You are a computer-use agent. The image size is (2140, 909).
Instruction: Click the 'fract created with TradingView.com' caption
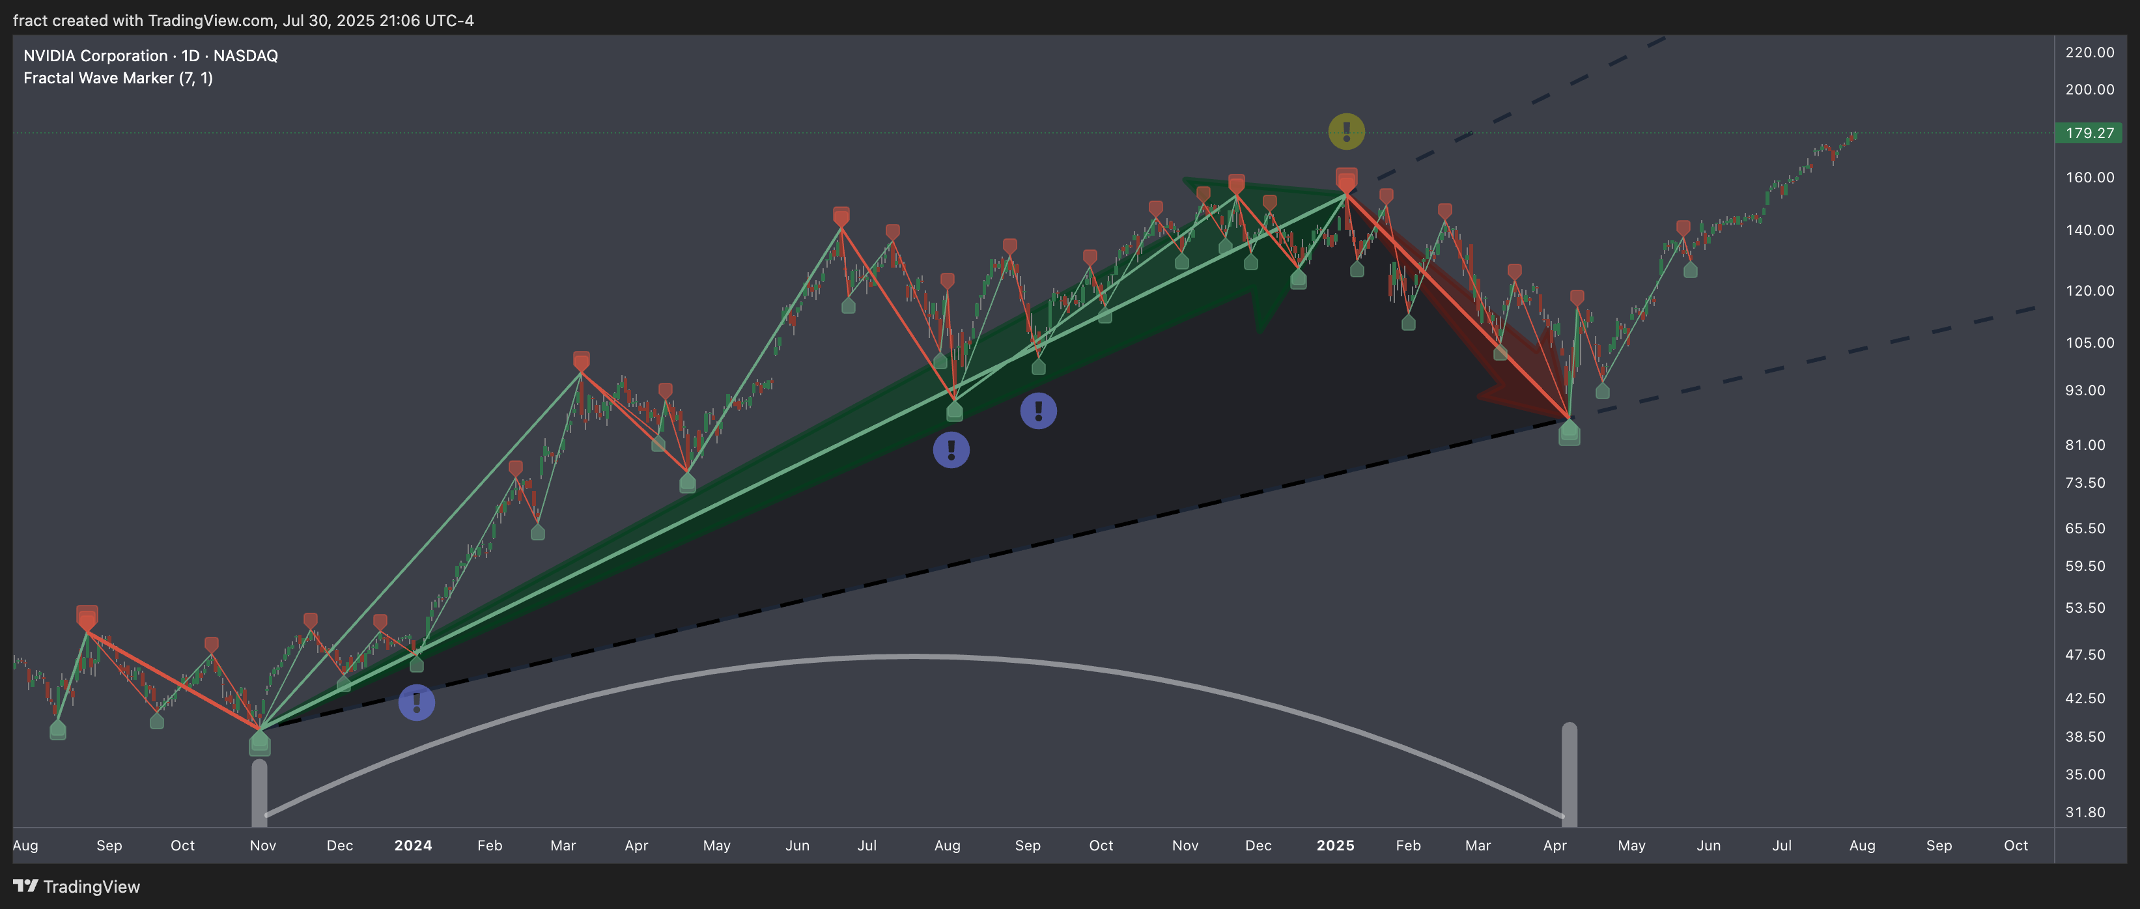(244, 20)
